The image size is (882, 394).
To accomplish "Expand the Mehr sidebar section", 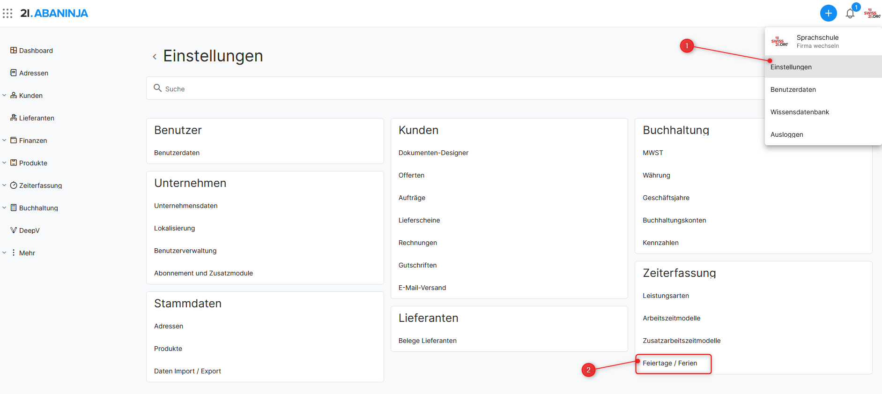I will 4,253.
